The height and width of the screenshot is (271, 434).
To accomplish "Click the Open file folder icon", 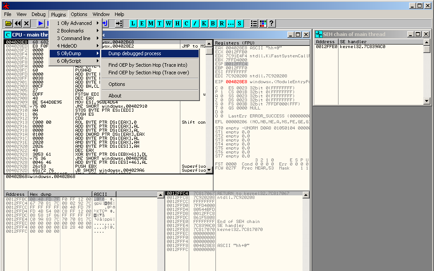I will coord(8,23).
